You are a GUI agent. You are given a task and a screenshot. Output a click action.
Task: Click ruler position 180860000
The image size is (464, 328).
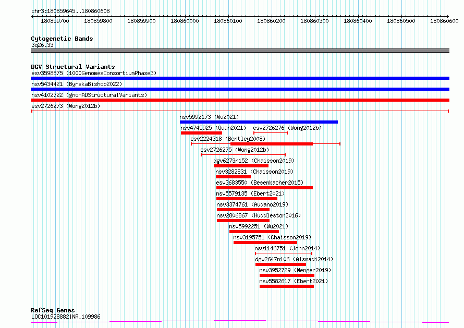pos(185,21)
